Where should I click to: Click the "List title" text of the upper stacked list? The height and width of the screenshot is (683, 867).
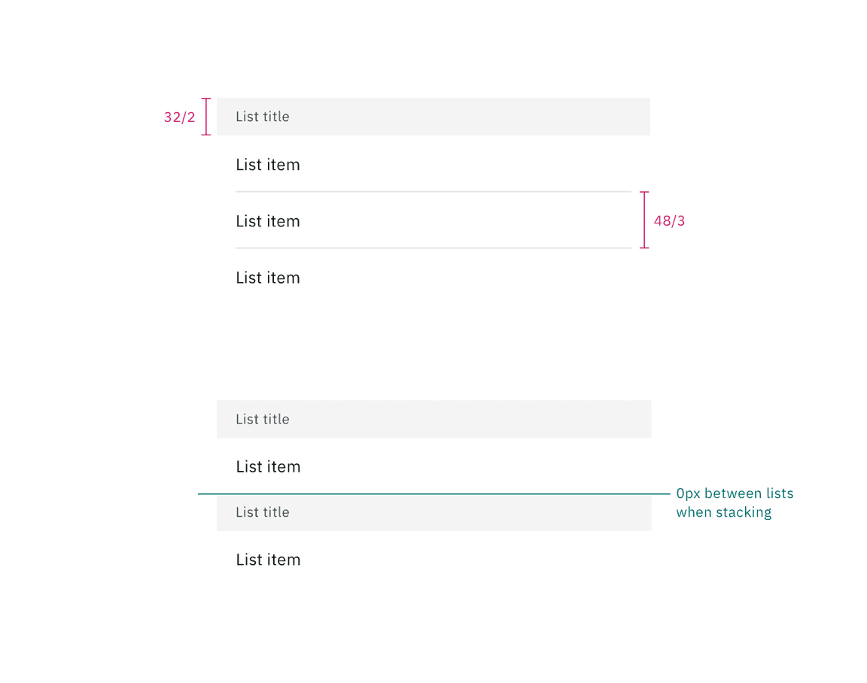tap(263, 419)
